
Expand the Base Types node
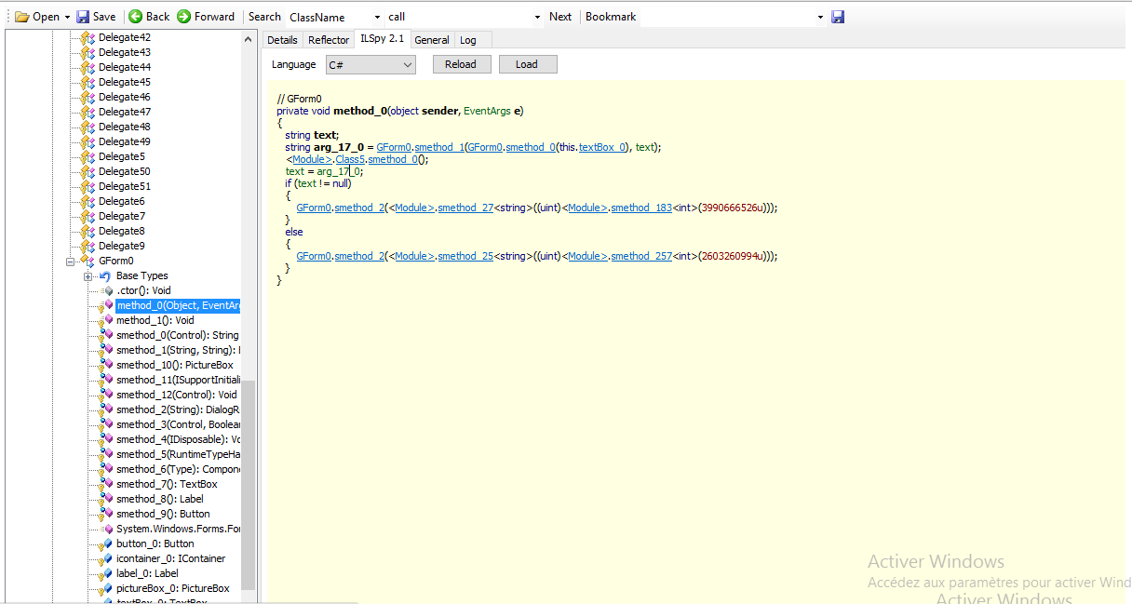[88, 276]
